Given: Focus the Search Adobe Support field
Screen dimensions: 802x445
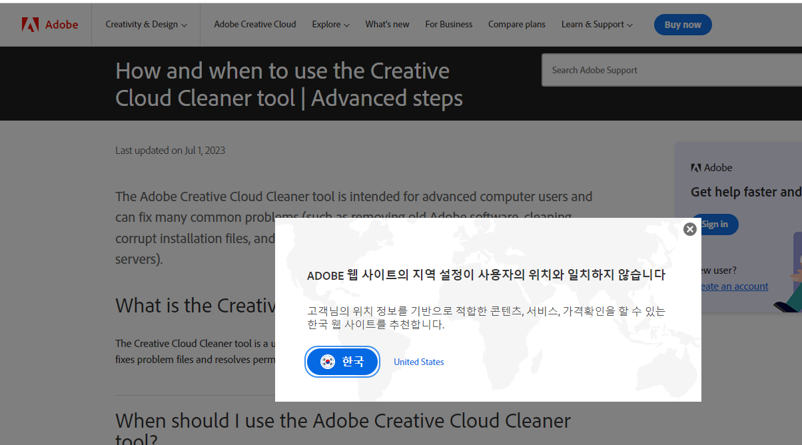Looking at the screenshot, I should [671, 70].
